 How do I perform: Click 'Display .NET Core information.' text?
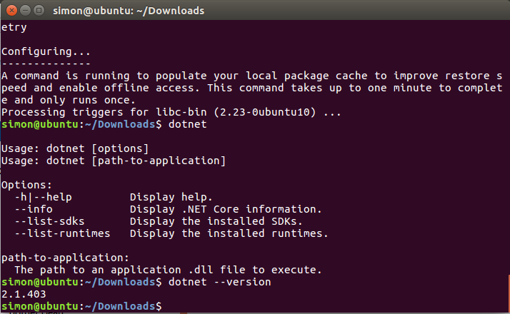click(x=226, y=209)
